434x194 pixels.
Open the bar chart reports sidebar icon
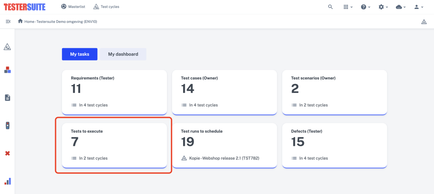tap(8, 181)
